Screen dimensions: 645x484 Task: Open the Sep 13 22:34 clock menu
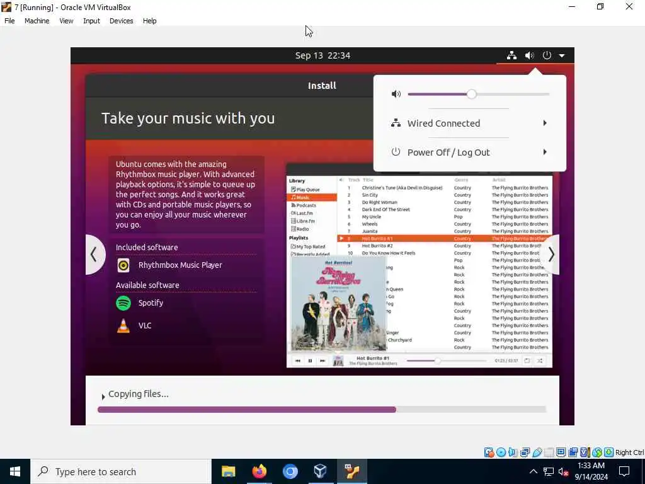tap(322, 55)
